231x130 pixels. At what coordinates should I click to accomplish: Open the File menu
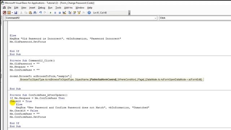point(9,8)
